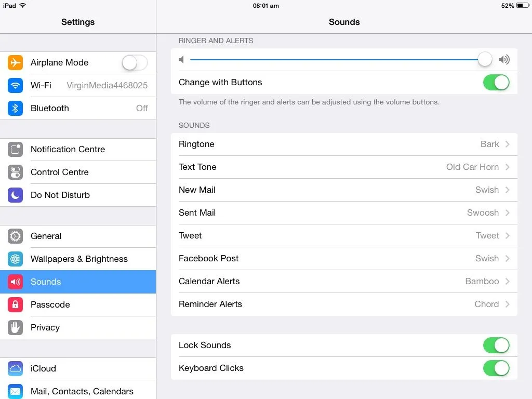The height and width of the screenshot is (399, 532).
Task: Open Calendar Alerts chevron next to Bamboo
Action: click(x=507, y=282)
